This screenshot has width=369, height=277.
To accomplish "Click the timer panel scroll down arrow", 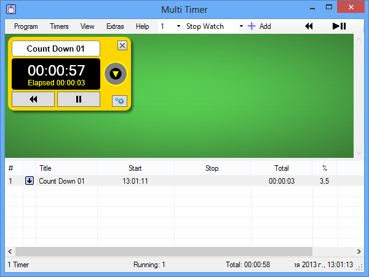I will (x=359, y=153).
